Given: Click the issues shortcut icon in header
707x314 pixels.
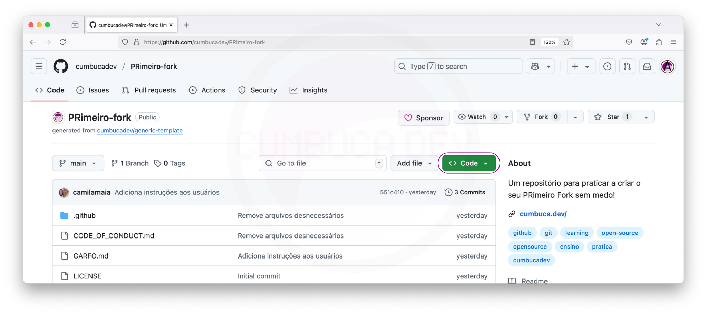Looking at the screenshot, I should [607, 66].
